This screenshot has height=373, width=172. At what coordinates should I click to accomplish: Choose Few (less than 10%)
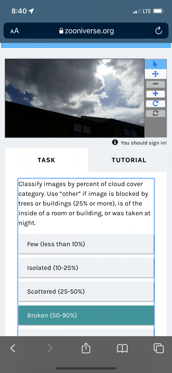pos(86,244)
